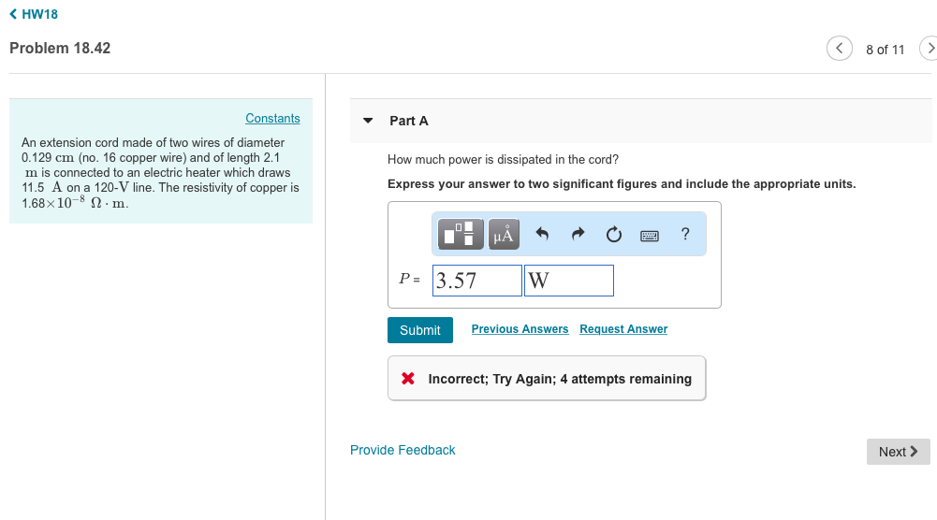Click the red incorrect X mark

tap(408, 379)
